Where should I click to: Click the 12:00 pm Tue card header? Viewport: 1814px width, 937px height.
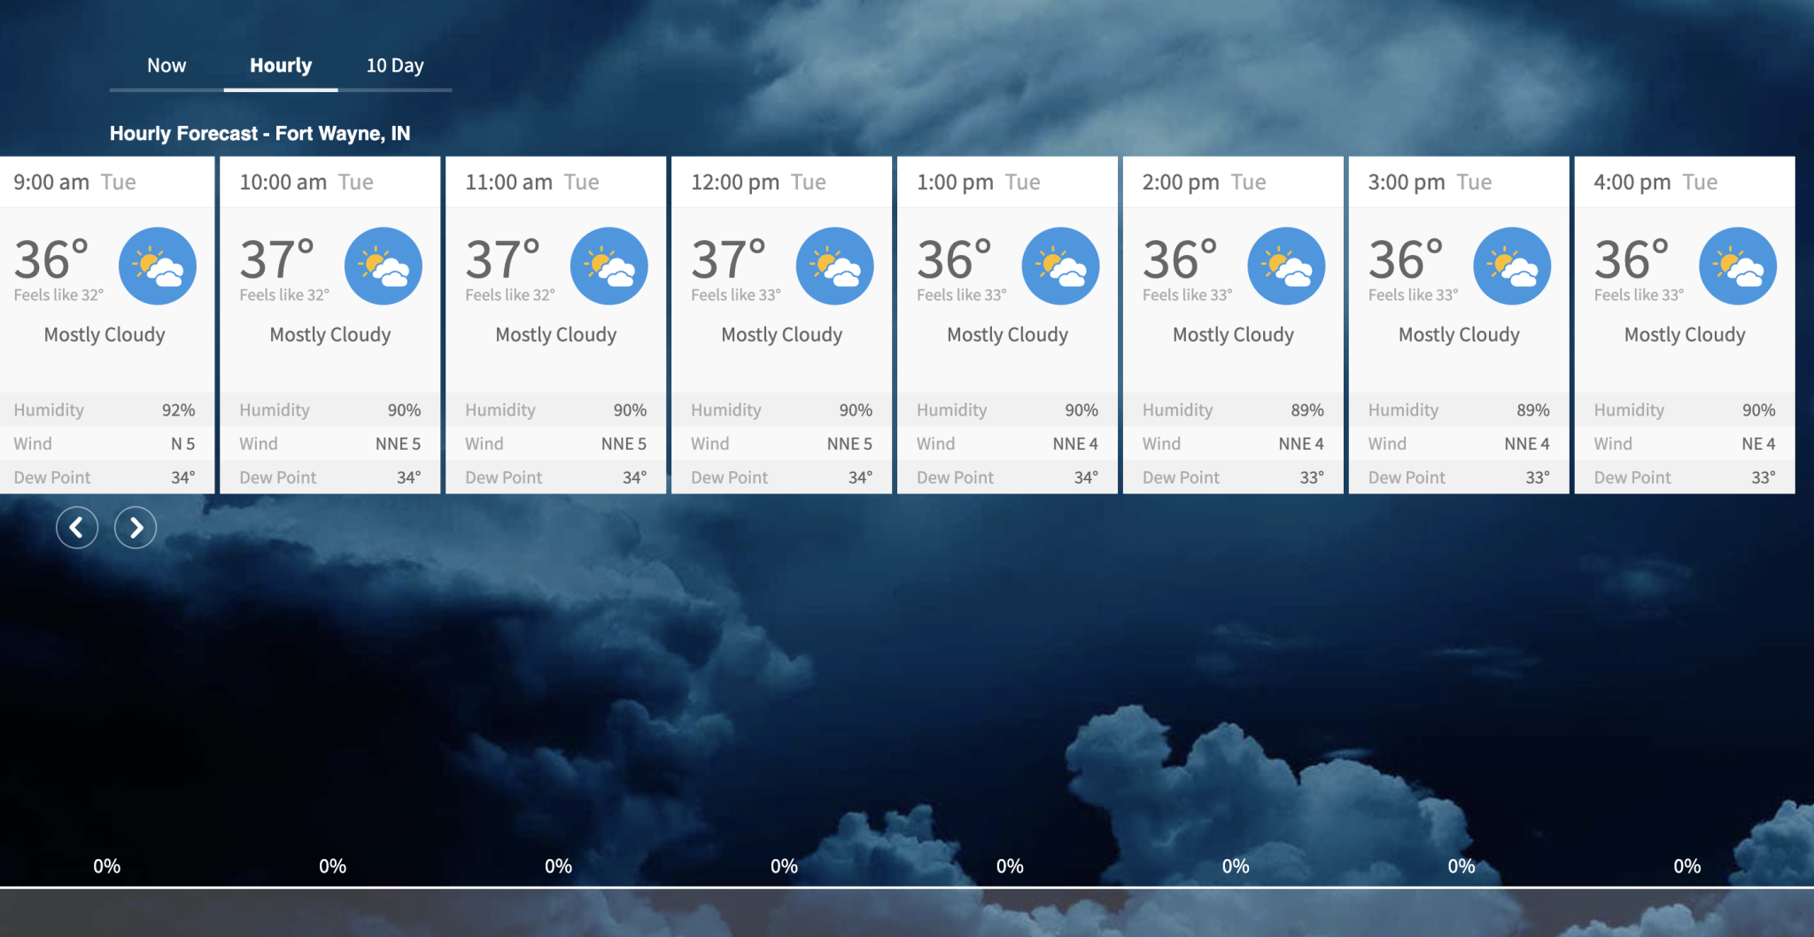coord(782,182)
